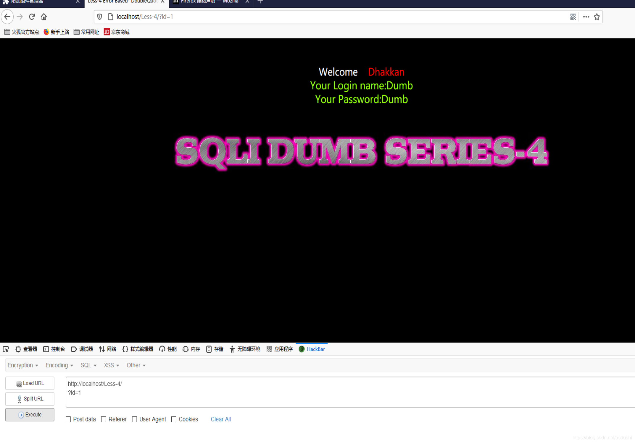Open the tracking protection shield icon
The width and height of the screenshot is (635, 443).
click(100, 17)
